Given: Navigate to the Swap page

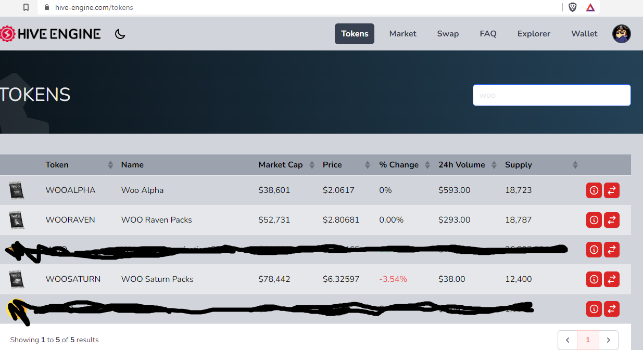Looking at the screenshot, I should [448, 34].
